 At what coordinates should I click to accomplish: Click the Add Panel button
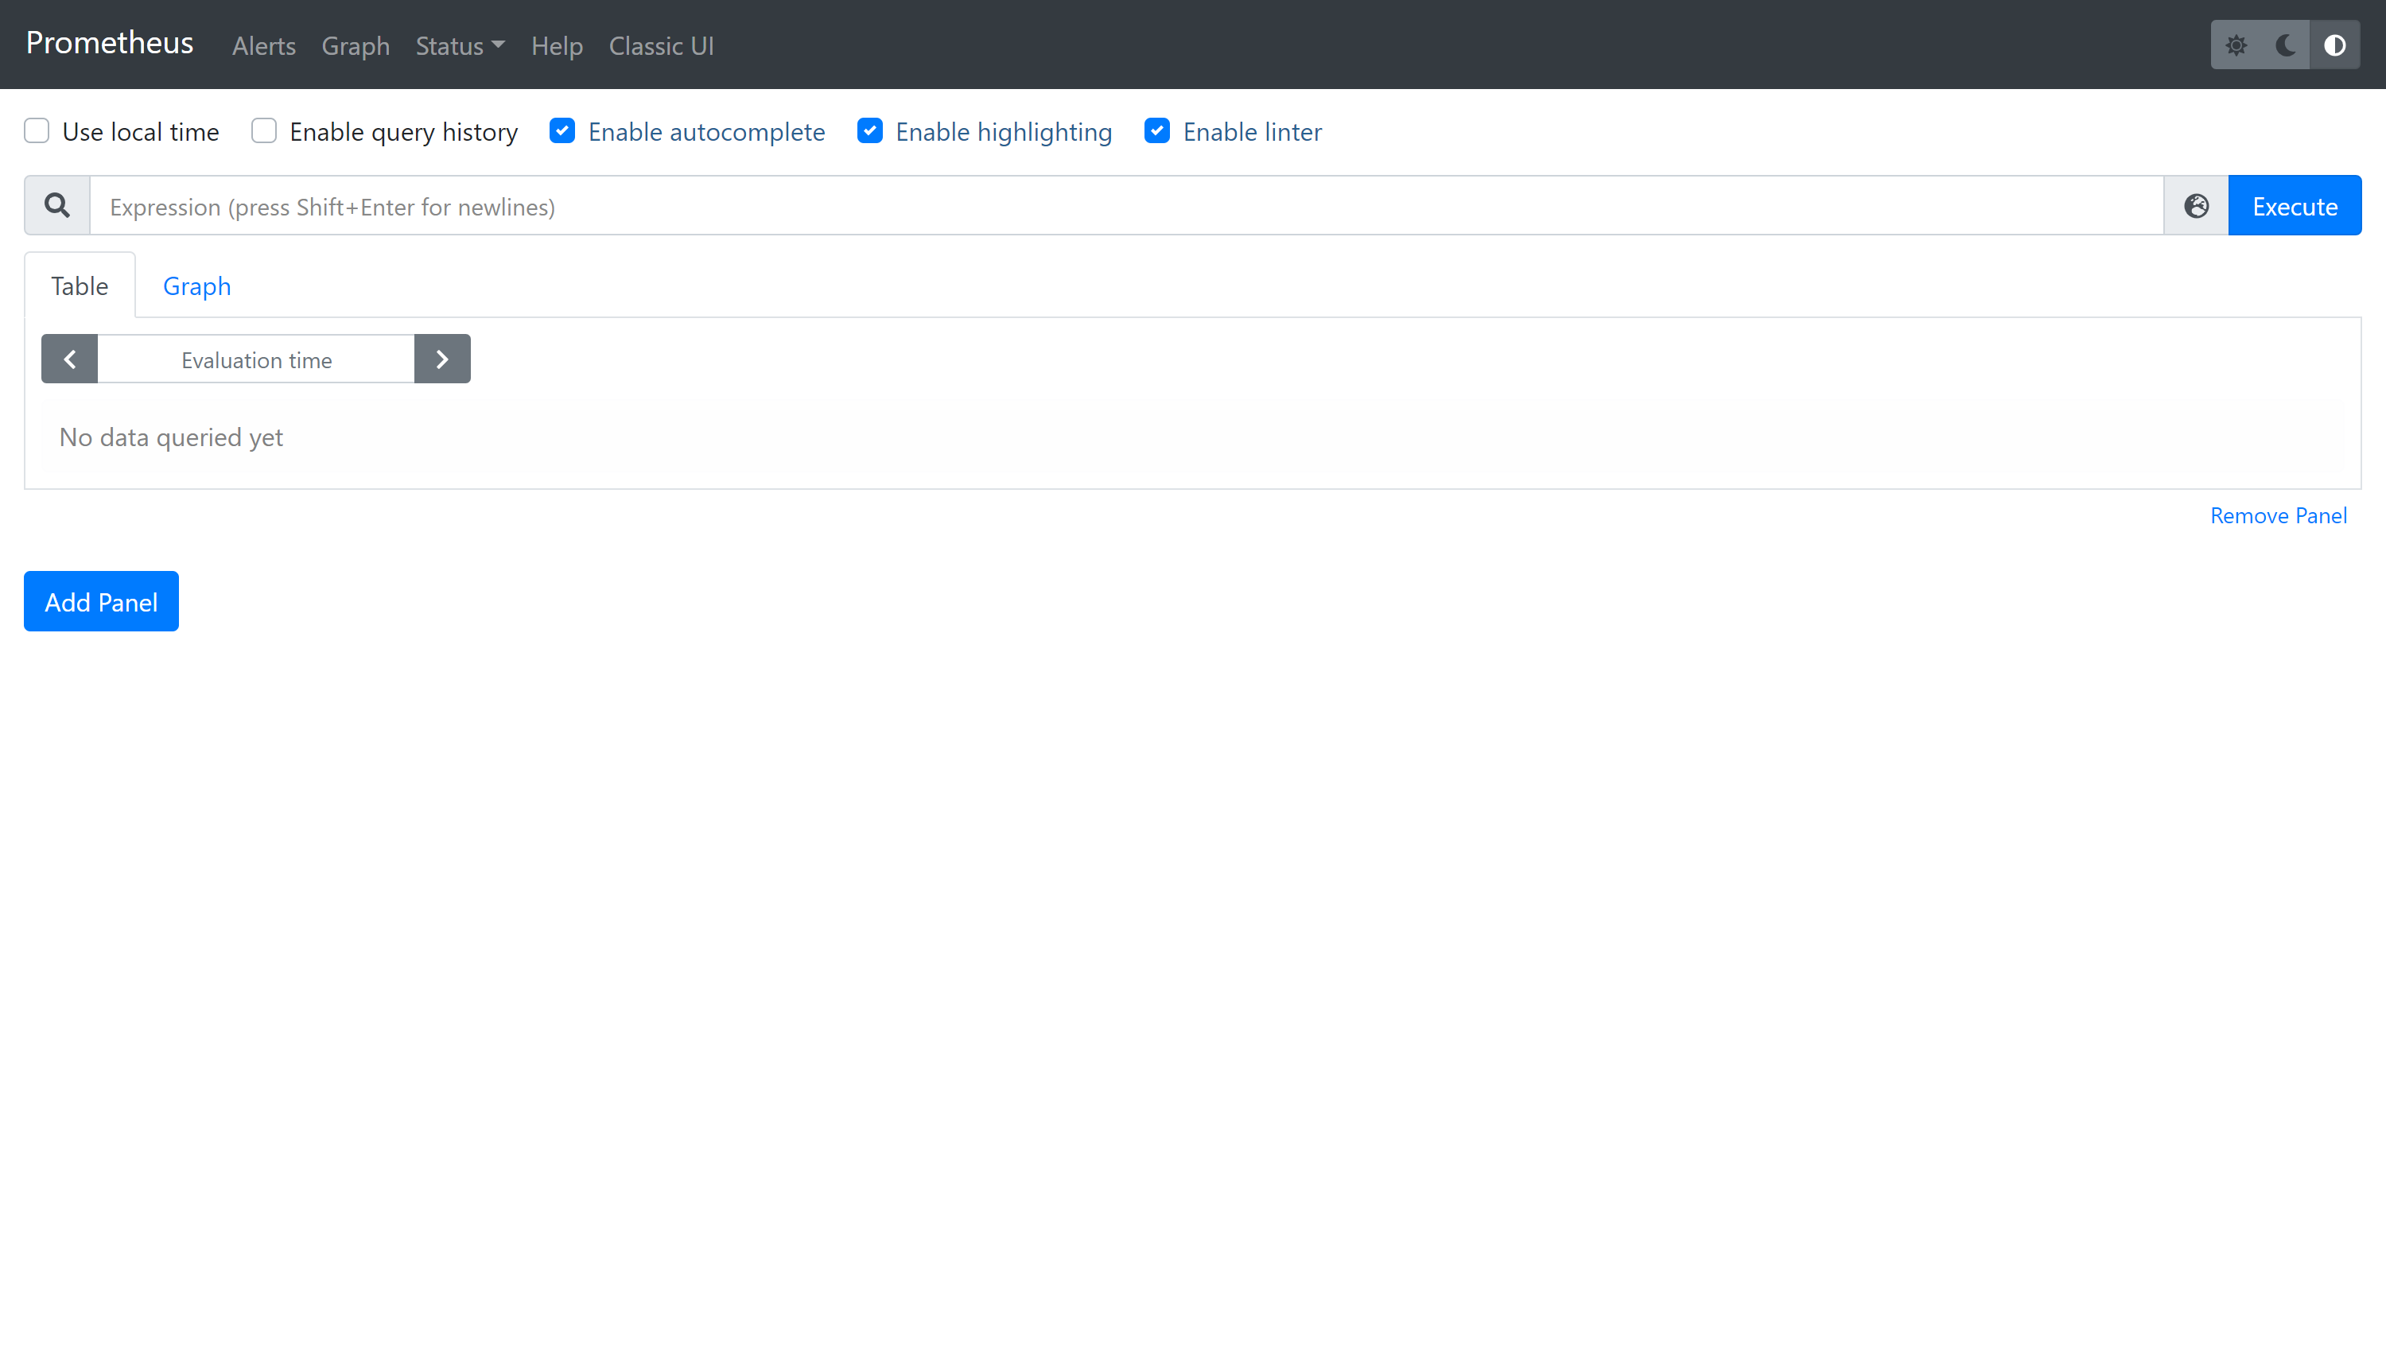coord(101,602)
